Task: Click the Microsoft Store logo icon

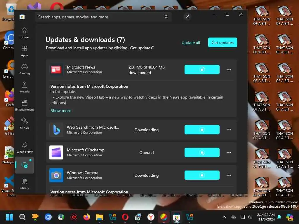Action: pyautogui.click(x=22, y=17)
